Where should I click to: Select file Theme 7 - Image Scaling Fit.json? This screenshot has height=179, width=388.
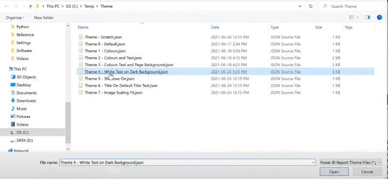(113, 93)
